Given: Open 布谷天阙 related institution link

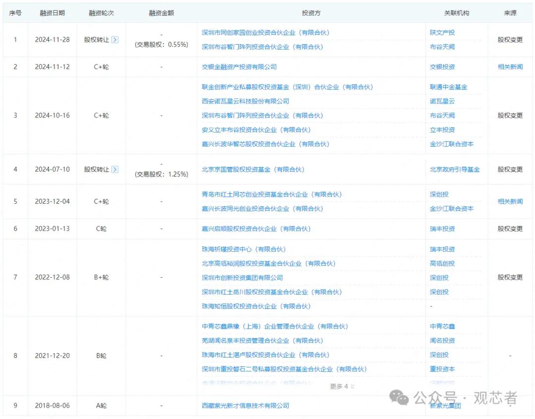Looking at the screenshot, I should tap(442, 47).
